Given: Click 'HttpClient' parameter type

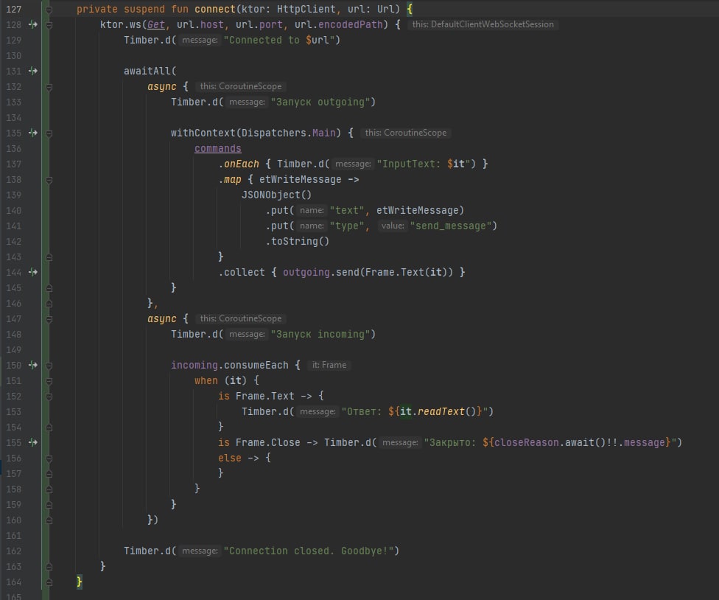Looking at the screenshot, I should [x=306, y=9].
